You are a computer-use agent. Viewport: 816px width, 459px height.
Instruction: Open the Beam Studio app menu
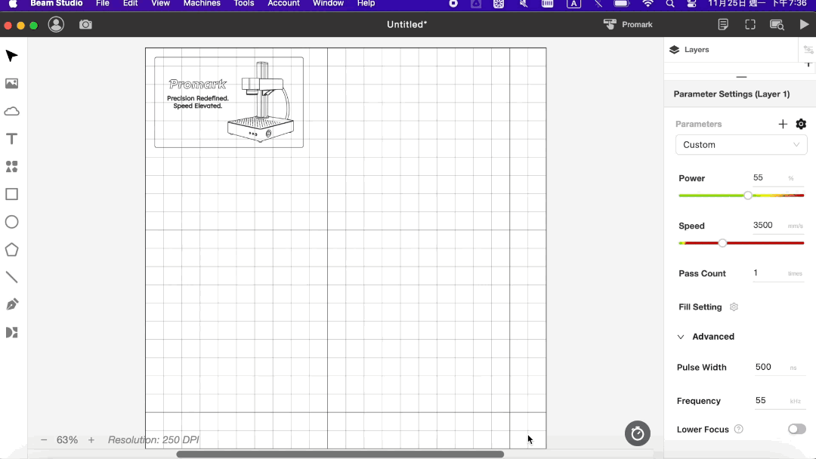56,4
